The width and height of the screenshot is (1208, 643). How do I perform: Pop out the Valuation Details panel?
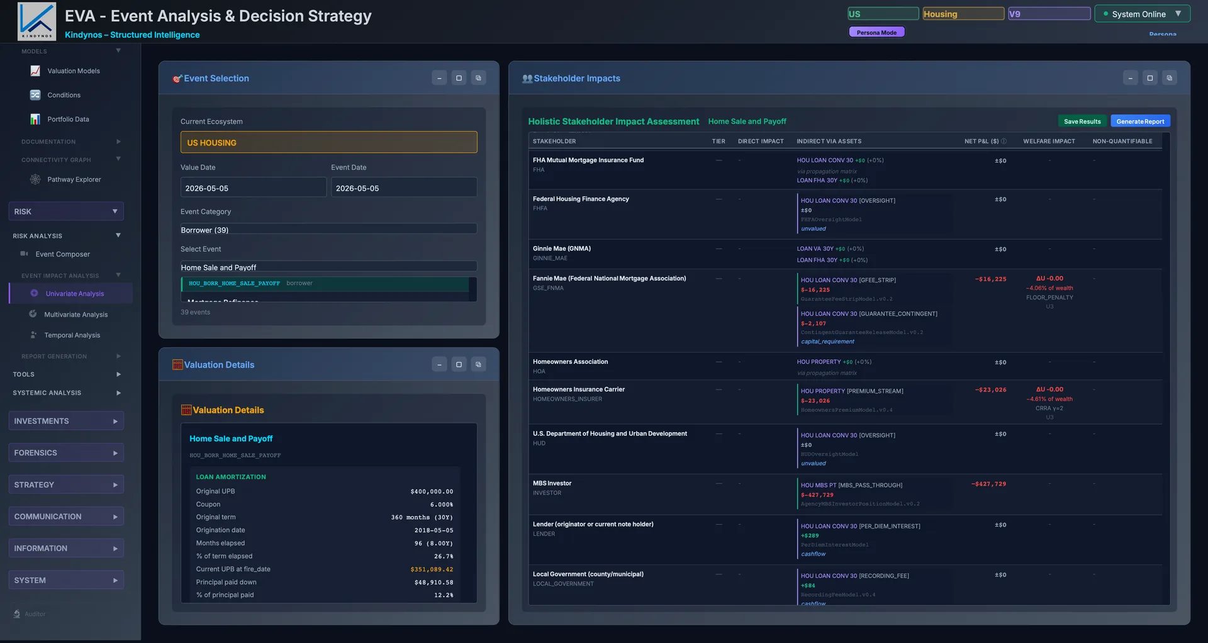click(x=478, y=364)
